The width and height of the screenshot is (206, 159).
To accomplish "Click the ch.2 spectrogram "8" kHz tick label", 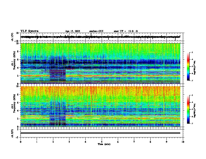I will coord(18,95).
